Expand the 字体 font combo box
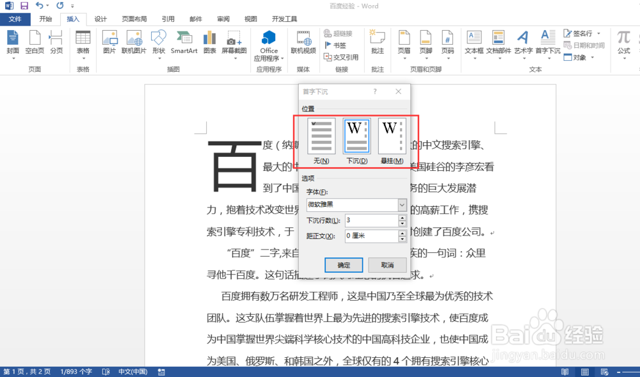The image size is (640, 377). [x=402, y=205]
